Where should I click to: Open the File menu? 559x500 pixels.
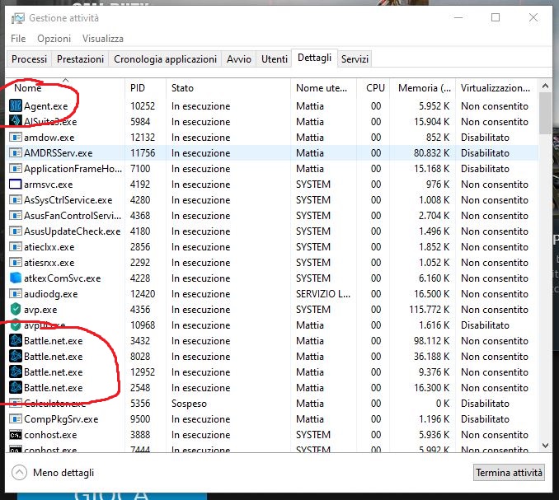(18, 39)
